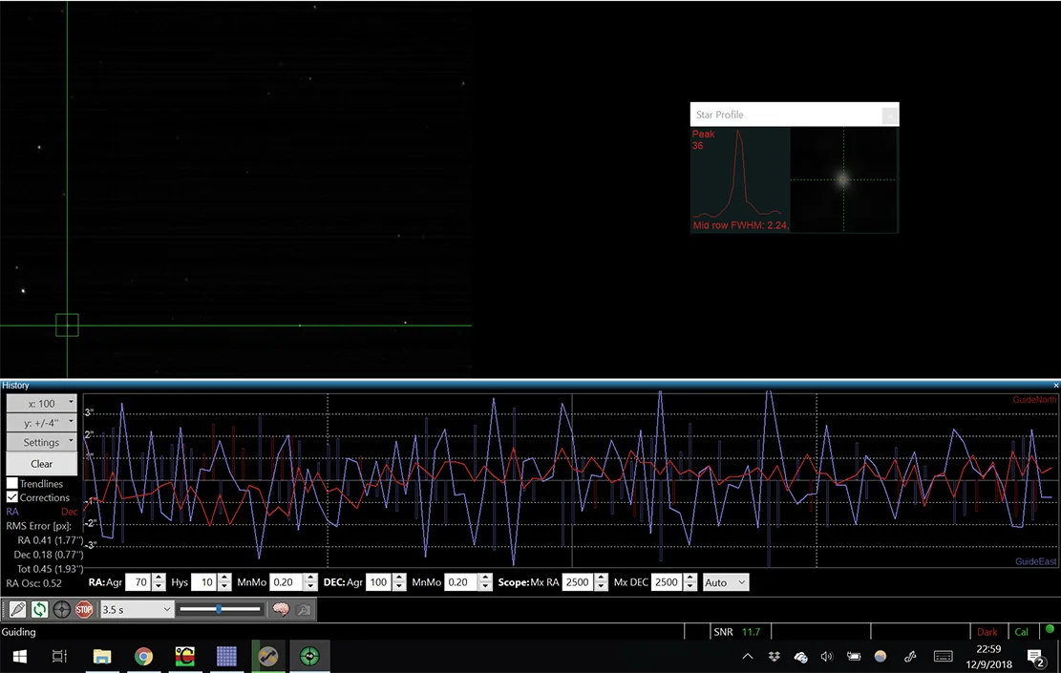This screenshot has height=673, width=1061.
Task: Step the RA Hys stepper arrows
Action: coord(224,581)
